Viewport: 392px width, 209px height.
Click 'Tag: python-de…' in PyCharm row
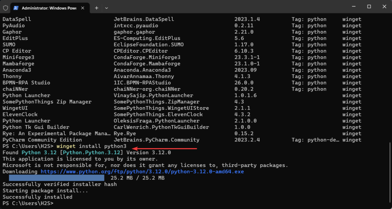click(315, 140)
